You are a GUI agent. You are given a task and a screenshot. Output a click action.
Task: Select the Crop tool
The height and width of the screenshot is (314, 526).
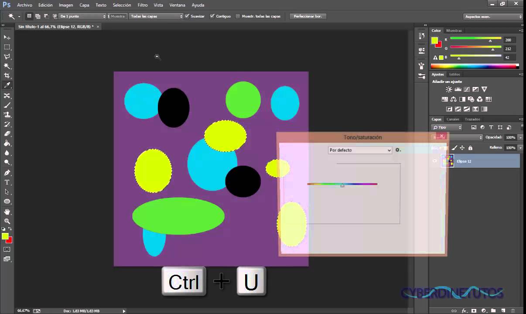(7, 76)
